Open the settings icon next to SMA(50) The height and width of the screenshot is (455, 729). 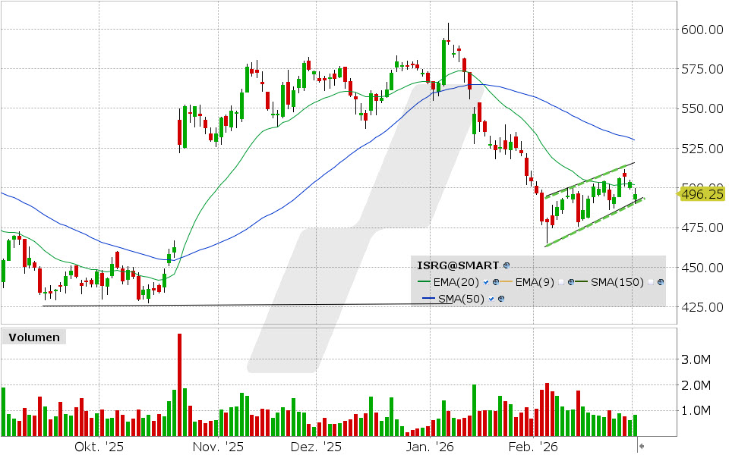(x=501, y=299)
